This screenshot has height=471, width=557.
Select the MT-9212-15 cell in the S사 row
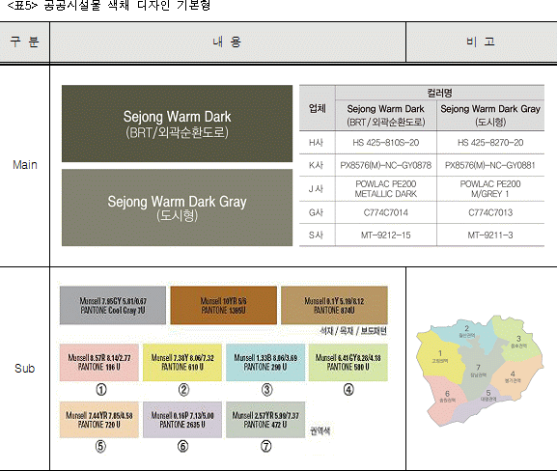coord(386,235)
